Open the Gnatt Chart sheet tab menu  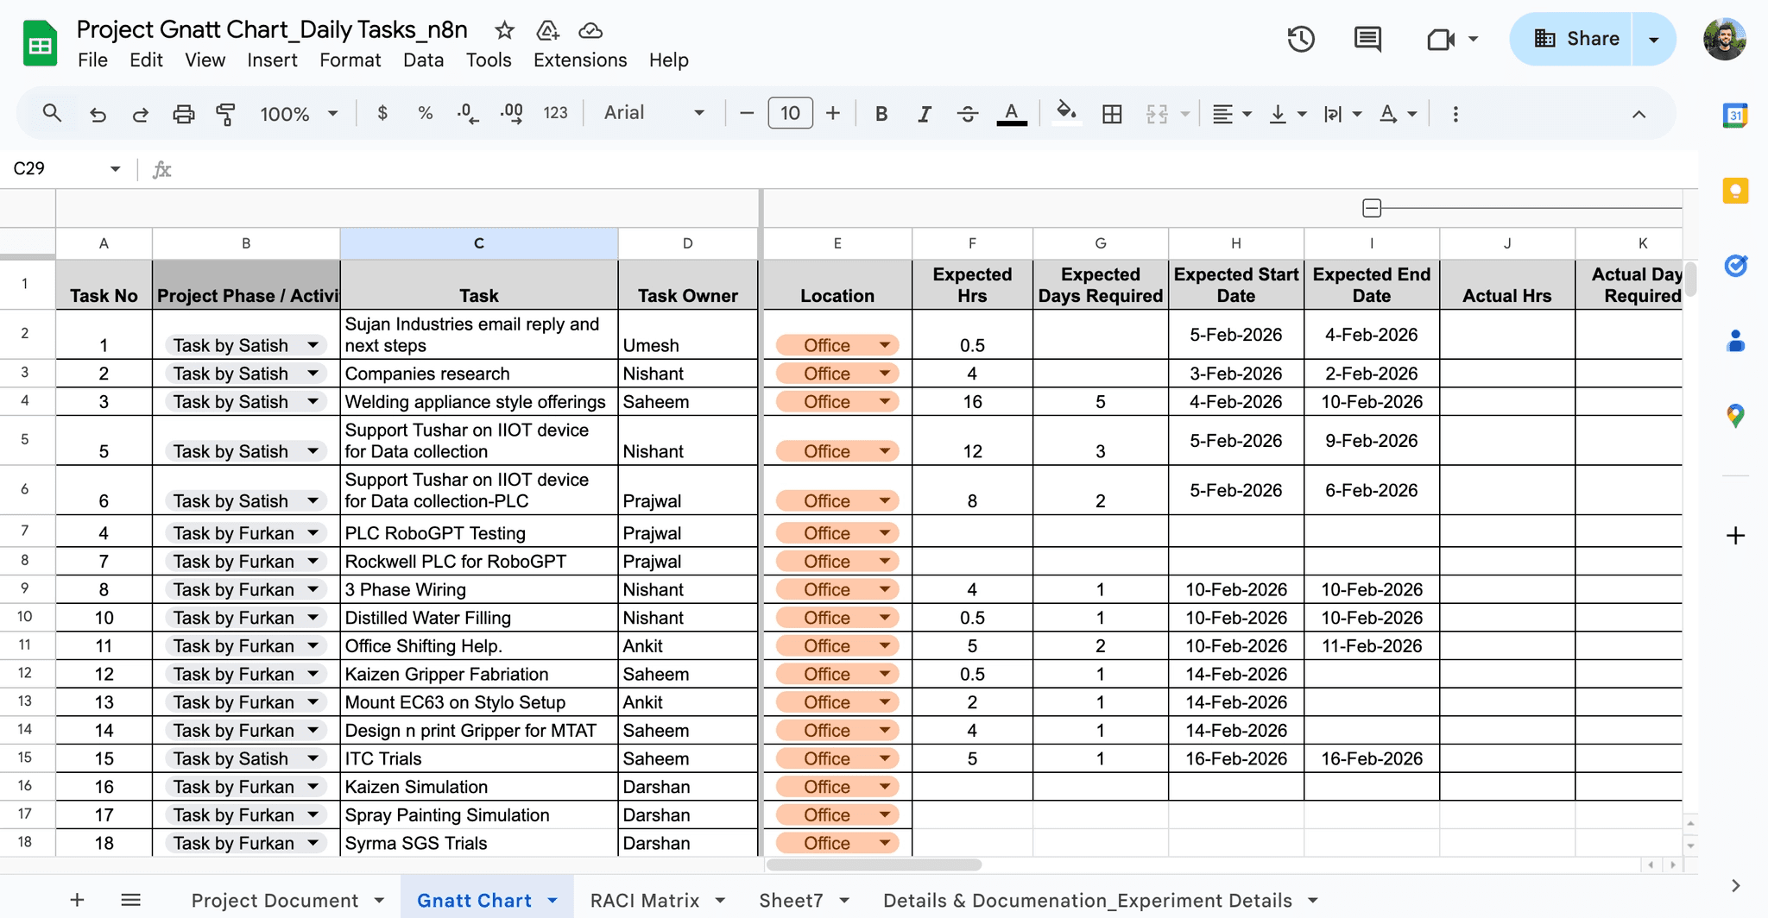552,900
